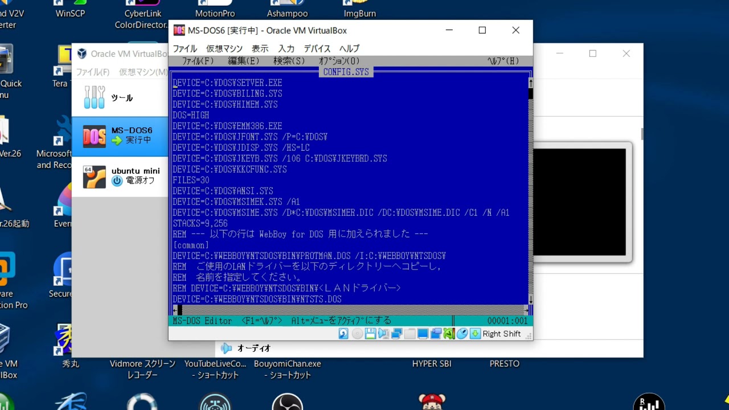Open オプション(O) menu in the DOS editor

coord(339,61)
